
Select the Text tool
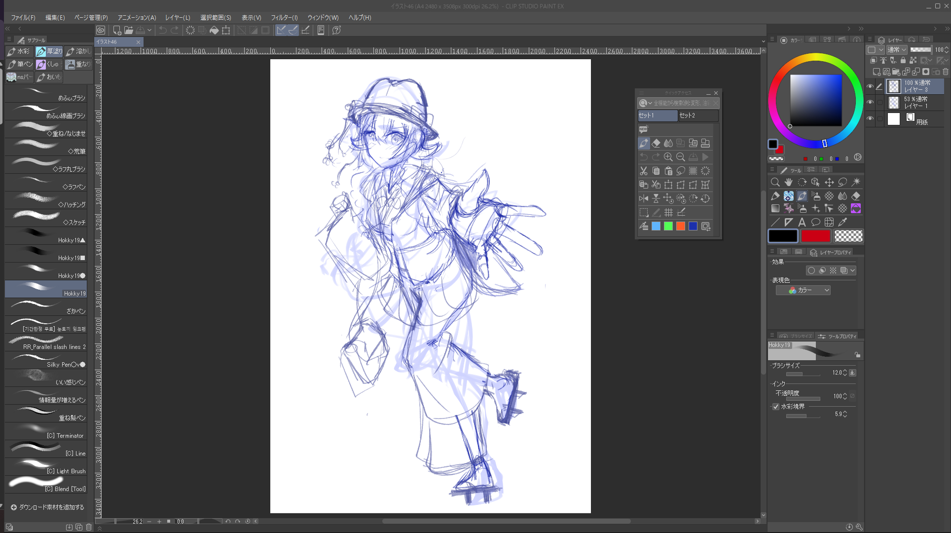[802, 222]
